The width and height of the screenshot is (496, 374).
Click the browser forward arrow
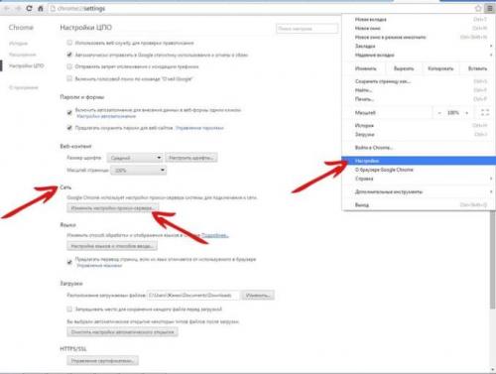[18, 8]
